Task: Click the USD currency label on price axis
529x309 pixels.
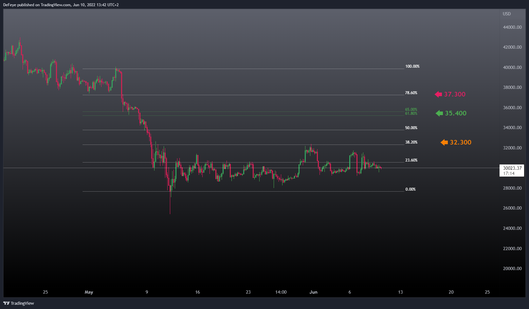Action: (507, 14)
